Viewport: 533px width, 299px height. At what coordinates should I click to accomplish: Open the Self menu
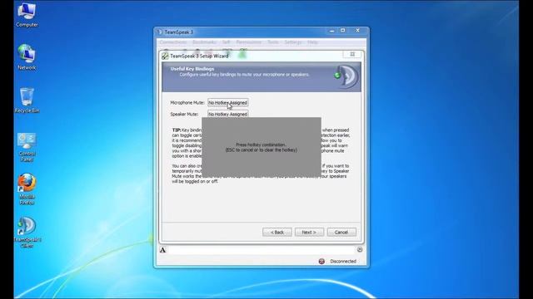point(226,42)
